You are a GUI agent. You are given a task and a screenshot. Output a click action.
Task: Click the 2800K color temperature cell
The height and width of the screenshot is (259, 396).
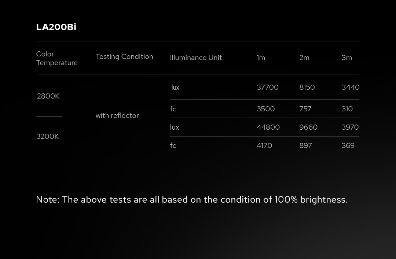coord(48,96)
